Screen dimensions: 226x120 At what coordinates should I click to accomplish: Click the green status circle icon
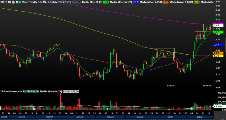[20, 2]
